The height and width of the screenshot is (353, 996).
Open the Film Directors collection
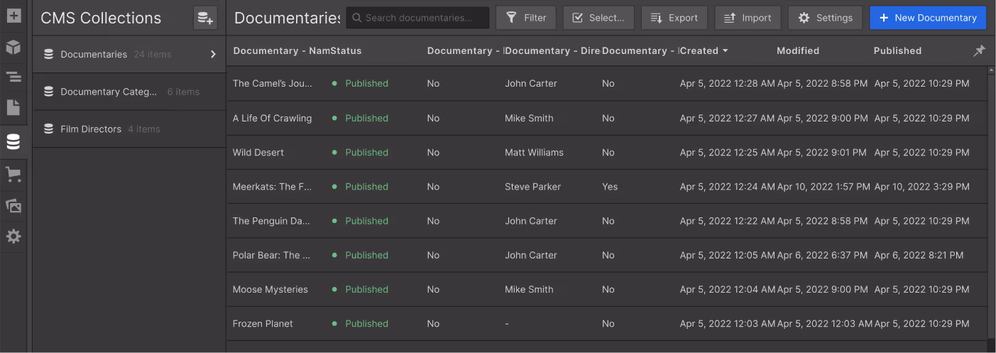pos(129,129)
